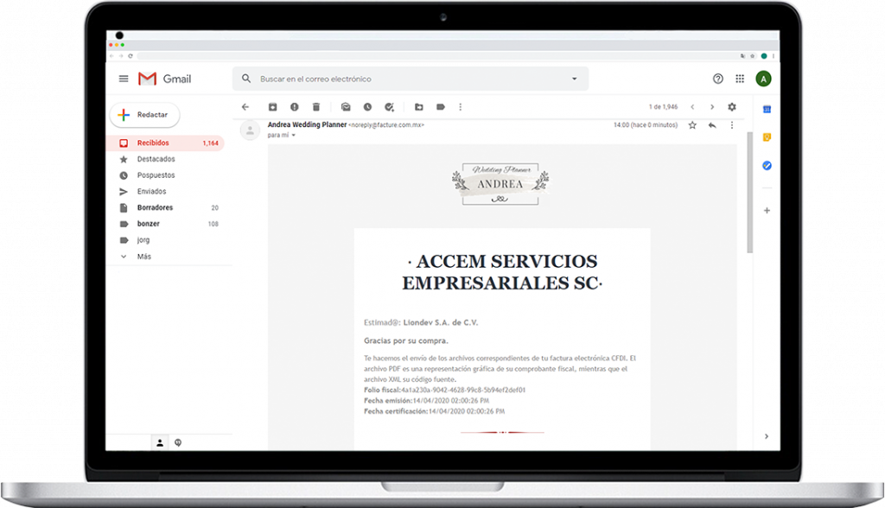Mark the email as unread
The height and width of the screenshot is (508, 885).
pyautogui.click(x=346, y=107)
